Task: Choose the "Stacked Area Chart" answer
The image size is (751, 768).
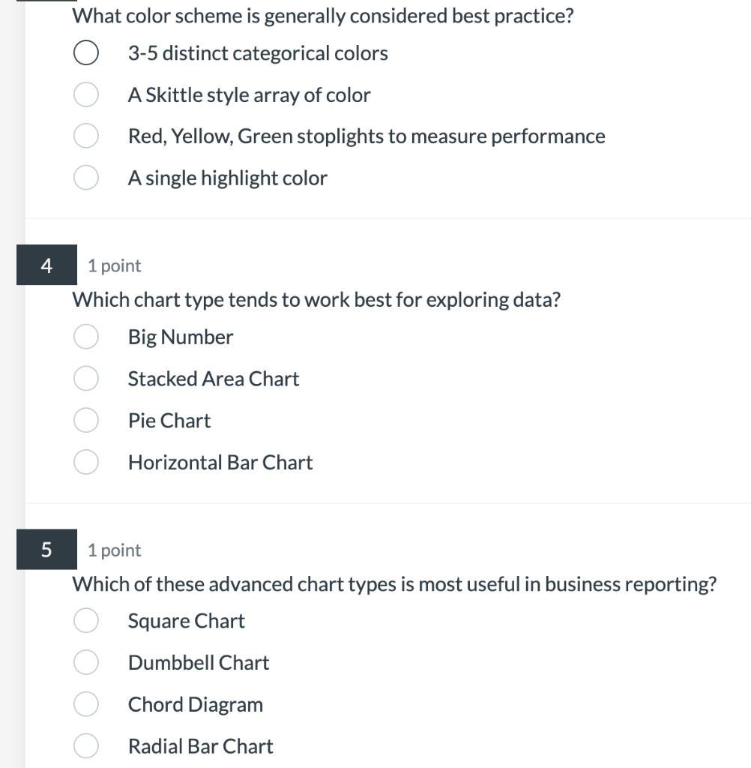Action: point(85,379)
